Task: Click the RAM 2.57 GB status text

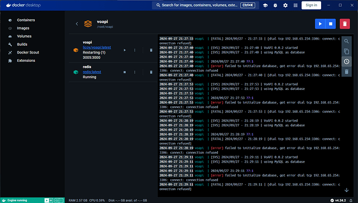Action: 78,200
